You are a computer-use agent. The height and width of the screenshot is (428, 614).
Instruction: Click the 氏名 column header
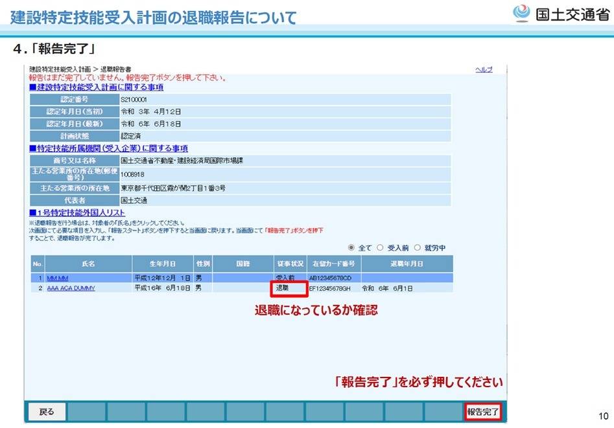88,264
